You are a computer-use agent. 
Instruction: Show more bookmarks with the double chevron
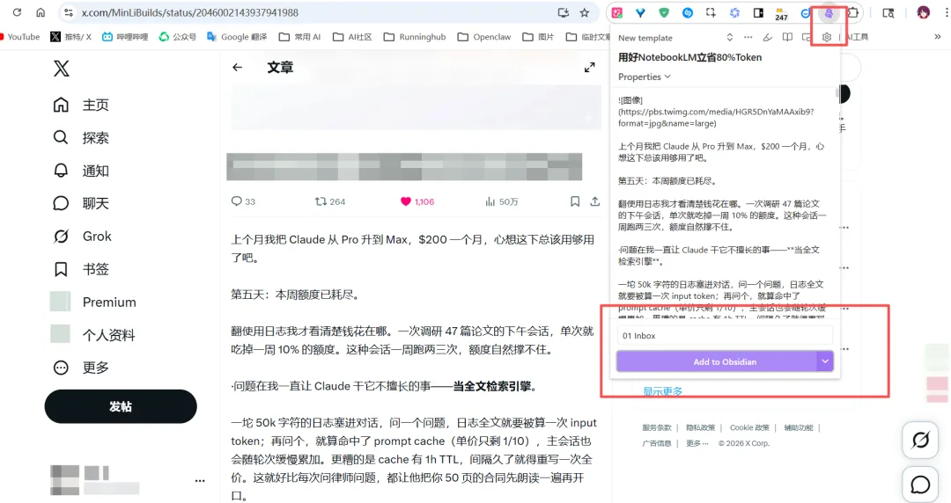click(938, 37)
